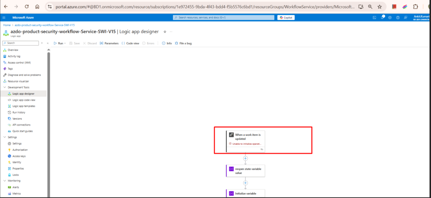Focus the sidebar Search field

[20, 43]
